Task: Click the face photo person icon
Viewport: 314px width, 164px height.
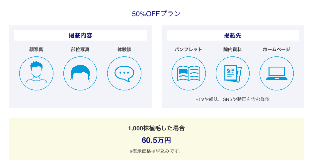Action: [x=36, y=73]
